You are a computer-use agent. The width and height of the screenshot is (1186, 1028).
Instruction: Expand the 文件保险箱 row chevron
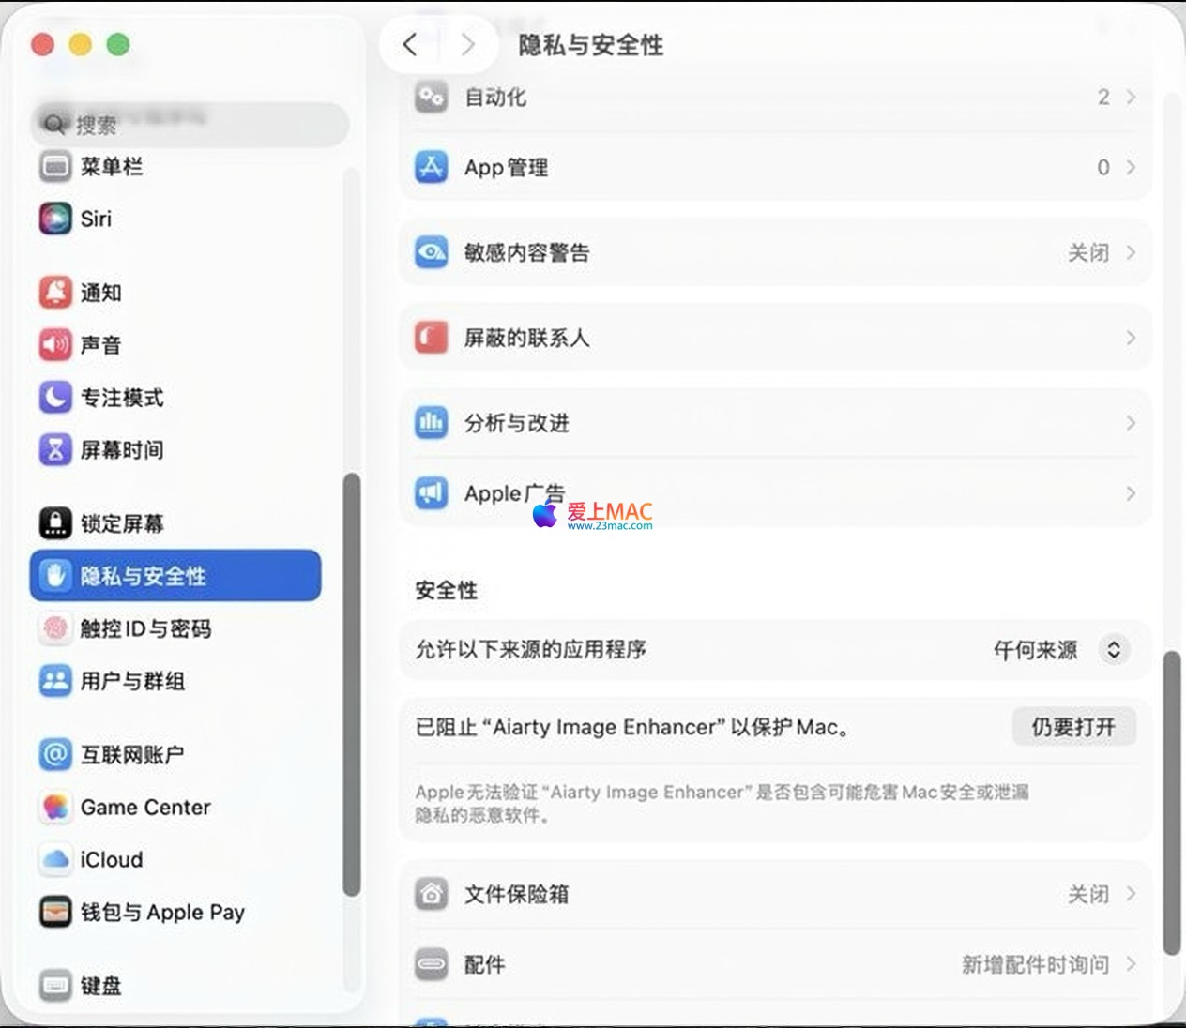click(x=1131, y=894)
